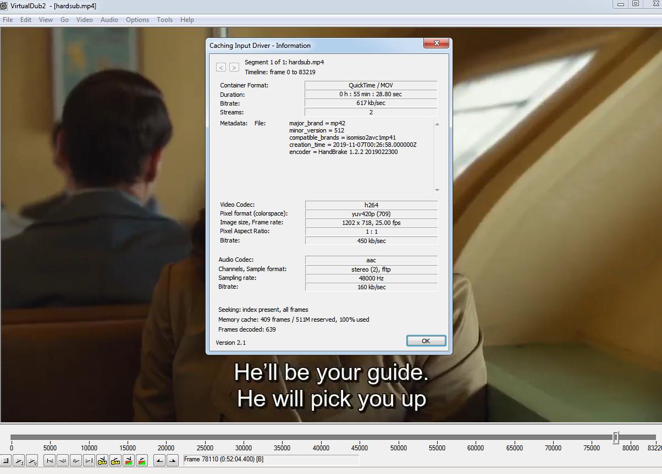This screenshot has height=474, width=662.
Task: Select the Streams count value 2
Action: point(371,112)
